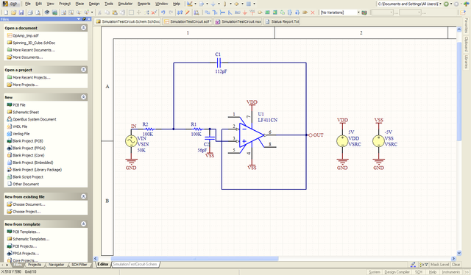Click the Up/Down Hierarchy arrows icon

point(180,12)
